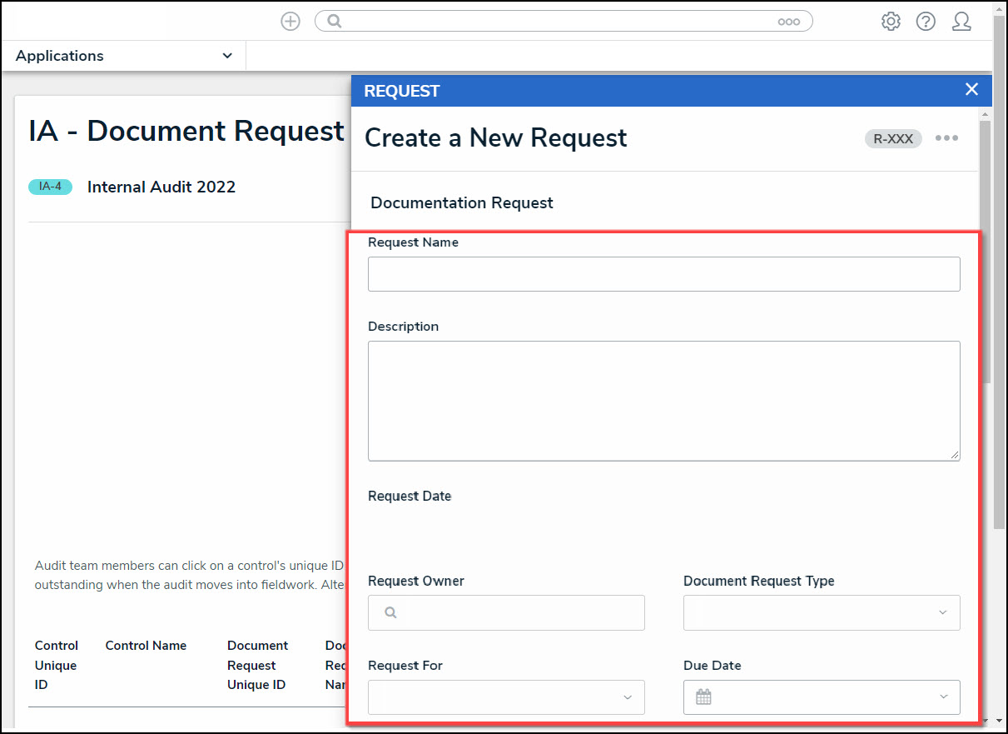The image size is (1008, 734).
Task: Click the Request Owner search field
Action: click(x=516, y=612)
